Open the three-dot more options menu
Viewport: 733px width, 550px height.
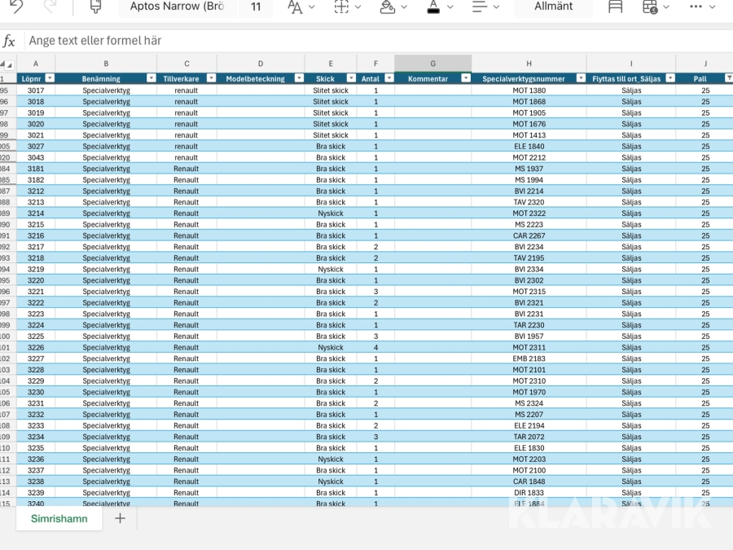tap(696, 7)
